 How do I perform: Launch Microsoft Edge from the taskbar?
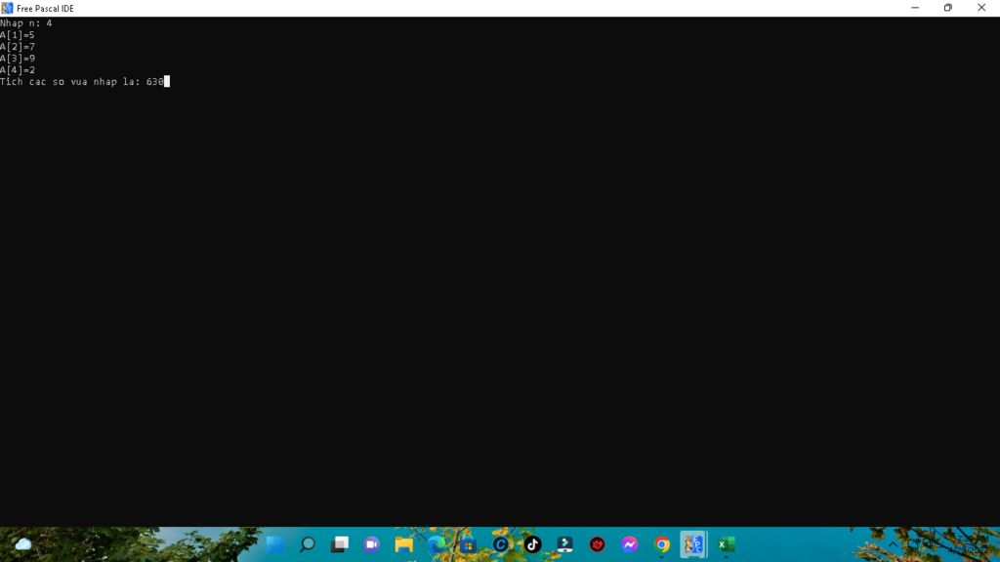point(437,544)
